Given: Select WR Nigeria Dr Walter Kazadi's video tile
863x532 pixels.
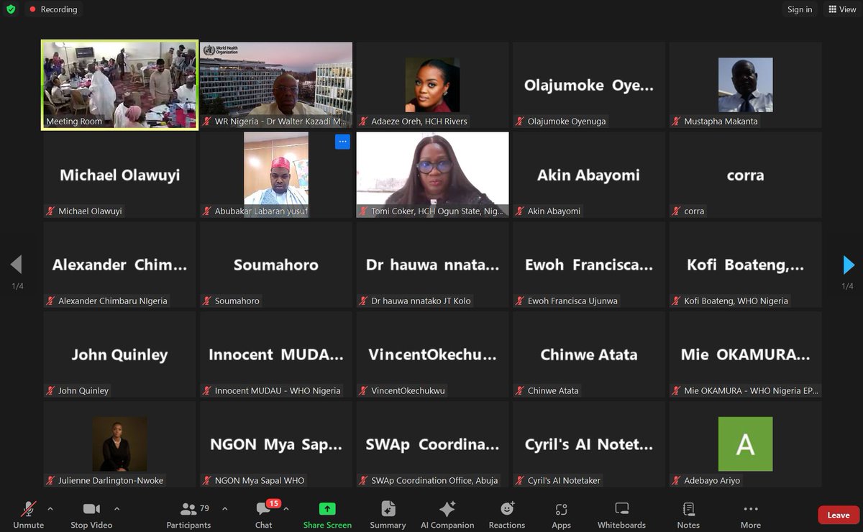Looking at the screenshot, I should 276,85.
